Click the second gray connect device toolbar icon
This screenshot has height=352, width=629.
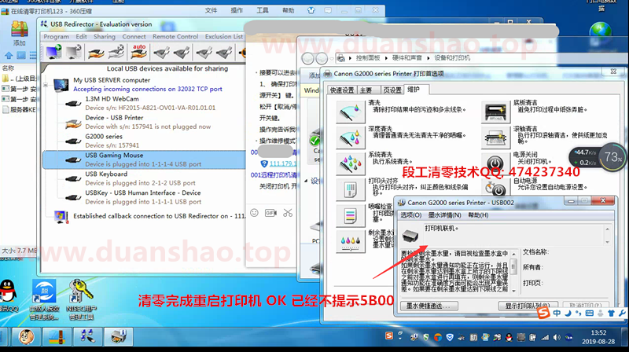182,53
